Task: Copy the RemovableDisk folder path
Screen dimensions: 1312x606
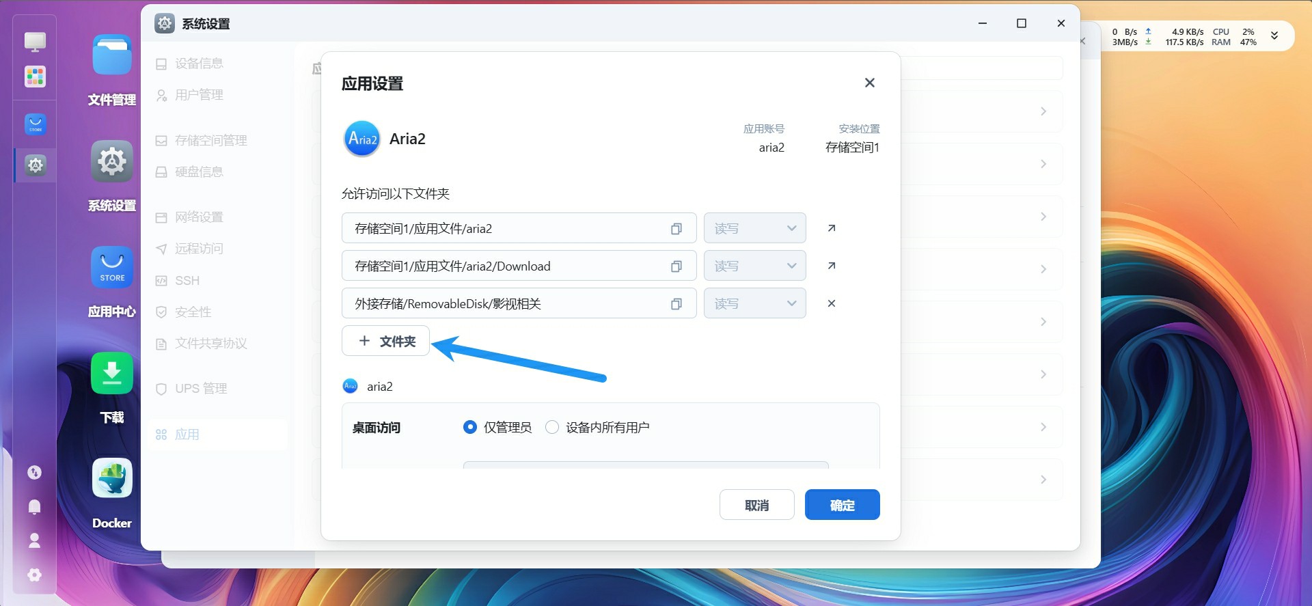Action: coord(676,304)
